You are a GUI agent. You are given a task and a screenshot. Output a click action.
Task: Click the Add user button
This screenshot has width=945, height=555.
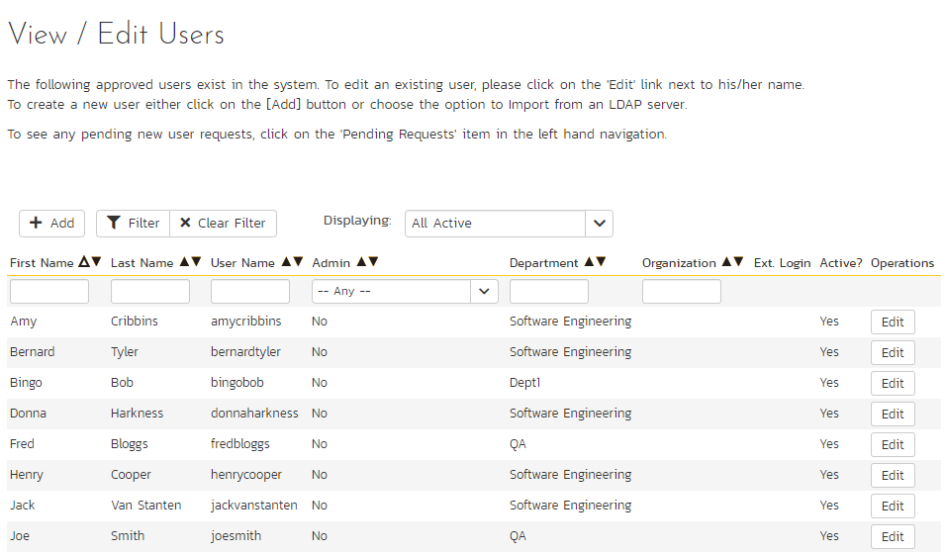click(52, 224)
